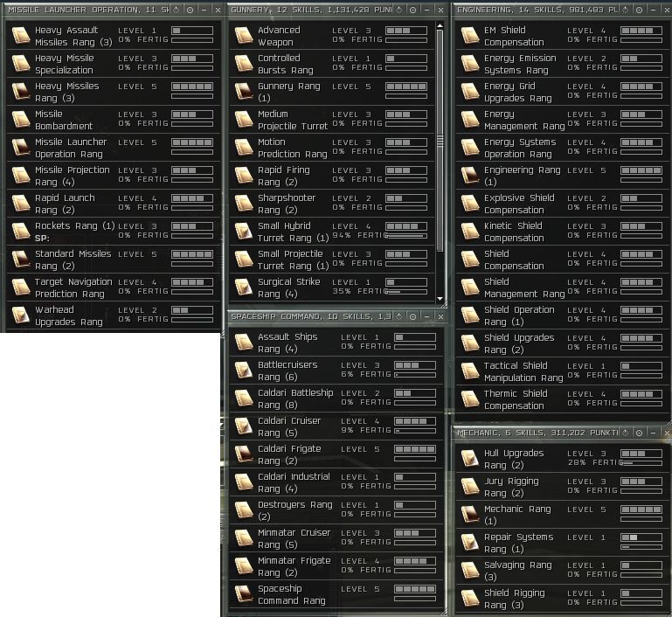Screen dimensions: 672x617
Task: Click the dark Heavy Missiles level 5 book icon
Action: tap(21, 91)
